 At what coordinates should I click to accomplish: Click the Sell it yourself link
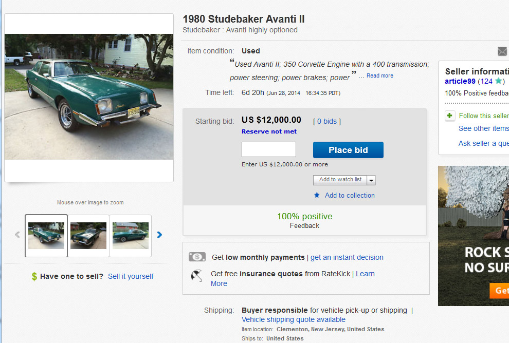[131, 276]
